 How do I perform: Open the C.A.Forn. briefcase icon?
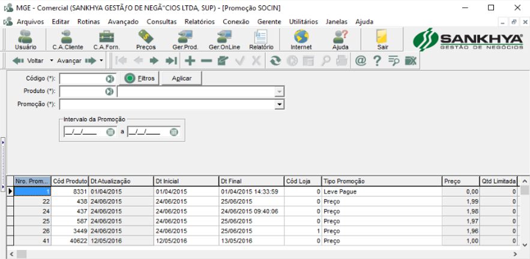106,40
